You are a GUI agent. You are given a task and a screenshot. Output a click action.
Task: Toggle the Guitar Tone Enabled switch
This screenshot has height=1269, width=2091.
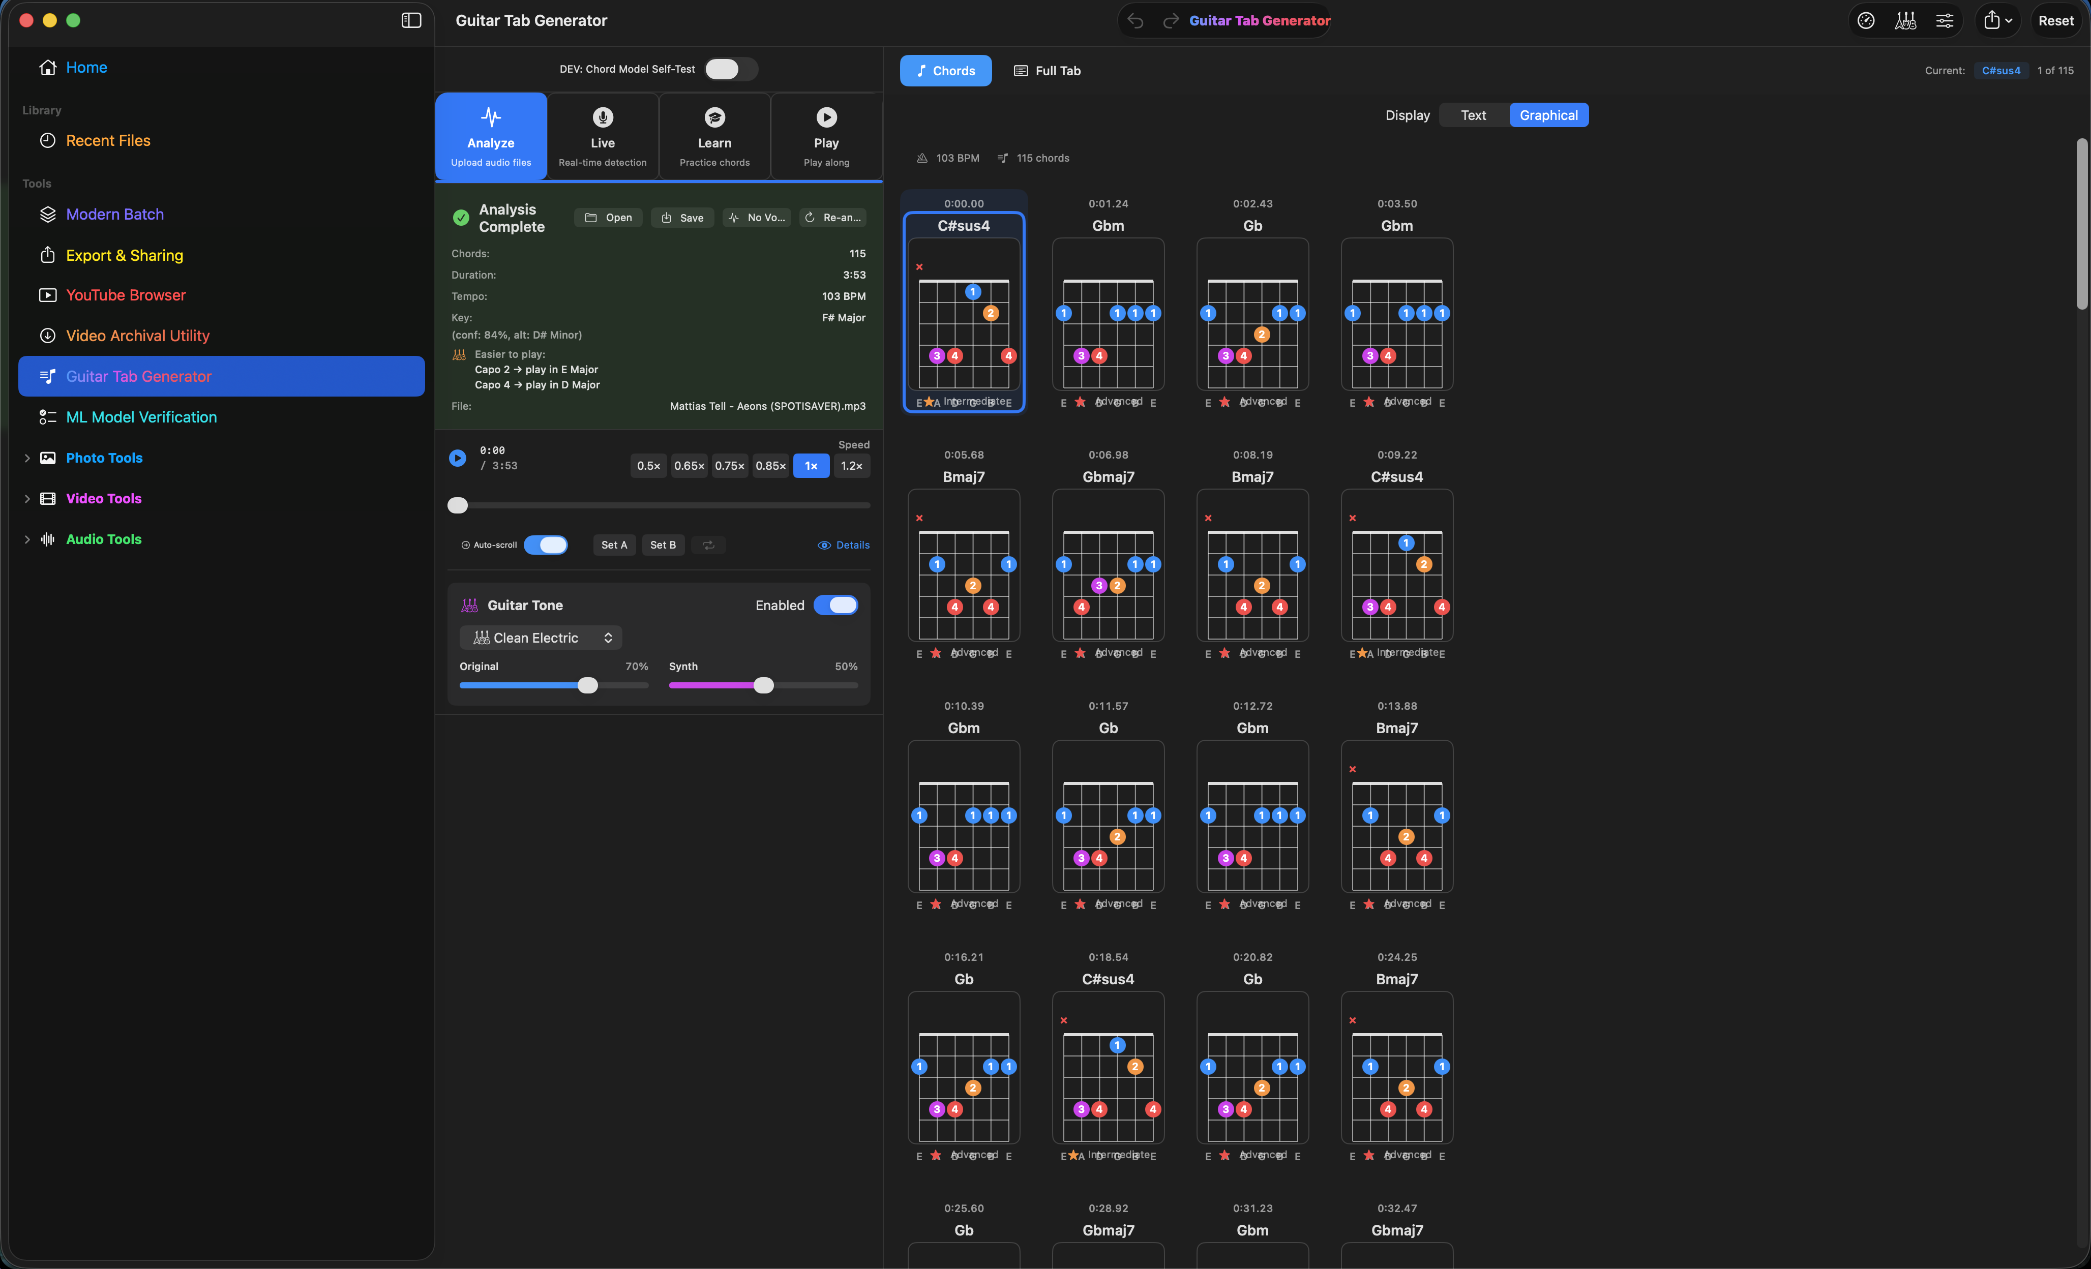click(x=836, y=605)
